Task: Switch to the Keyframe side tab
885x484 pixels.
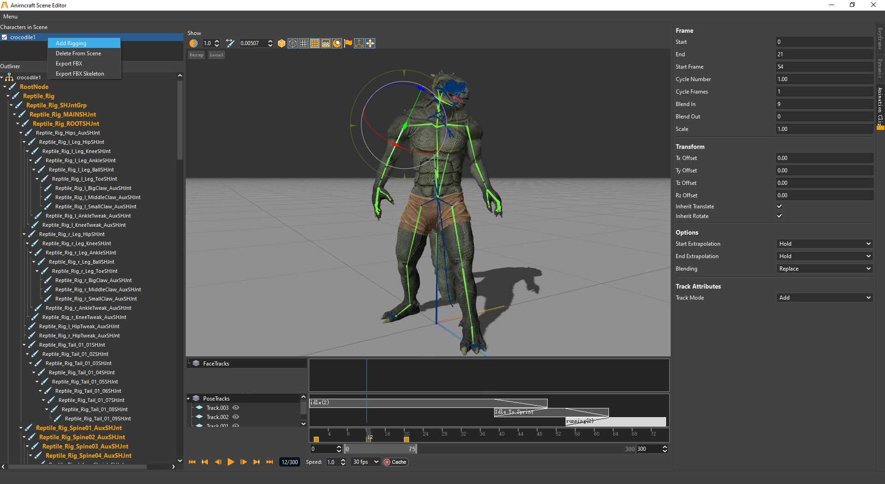Action: click(x=880, y=39)
